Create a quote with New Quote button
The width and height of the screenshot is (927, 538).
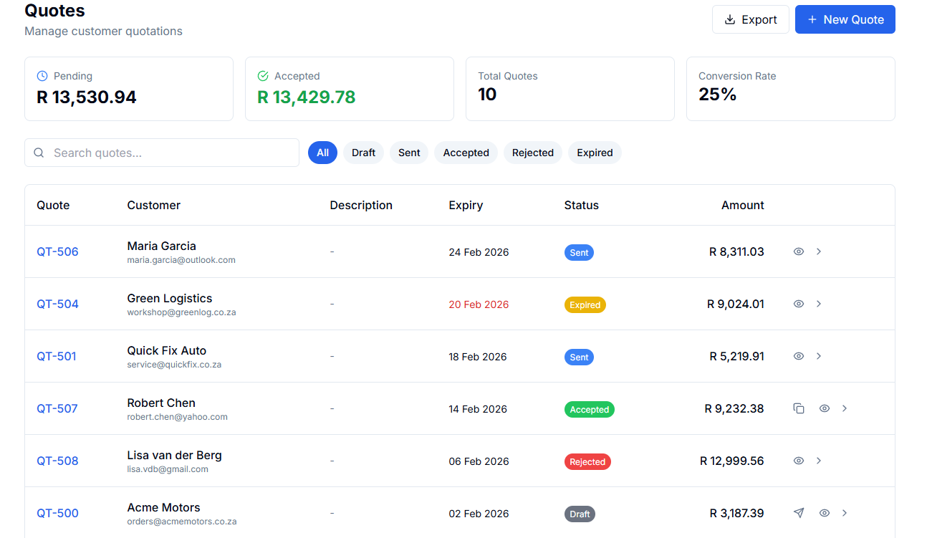click(845, 19)
